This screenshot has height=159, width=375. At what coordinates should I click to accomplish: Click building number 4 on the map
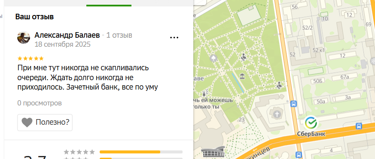331,150
